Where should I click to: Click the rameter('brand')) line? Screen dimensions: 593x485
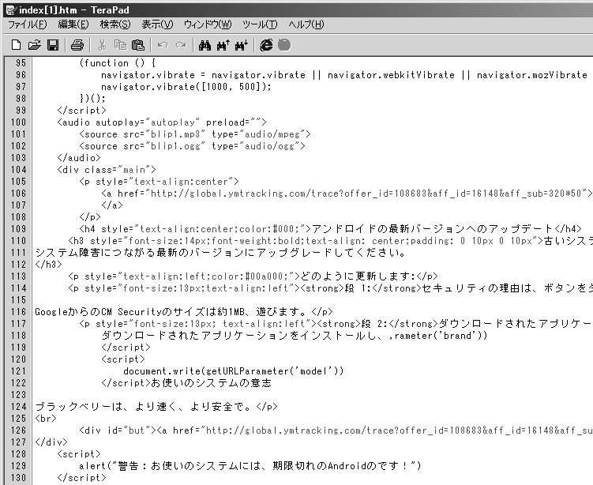(x=295, y=336)
